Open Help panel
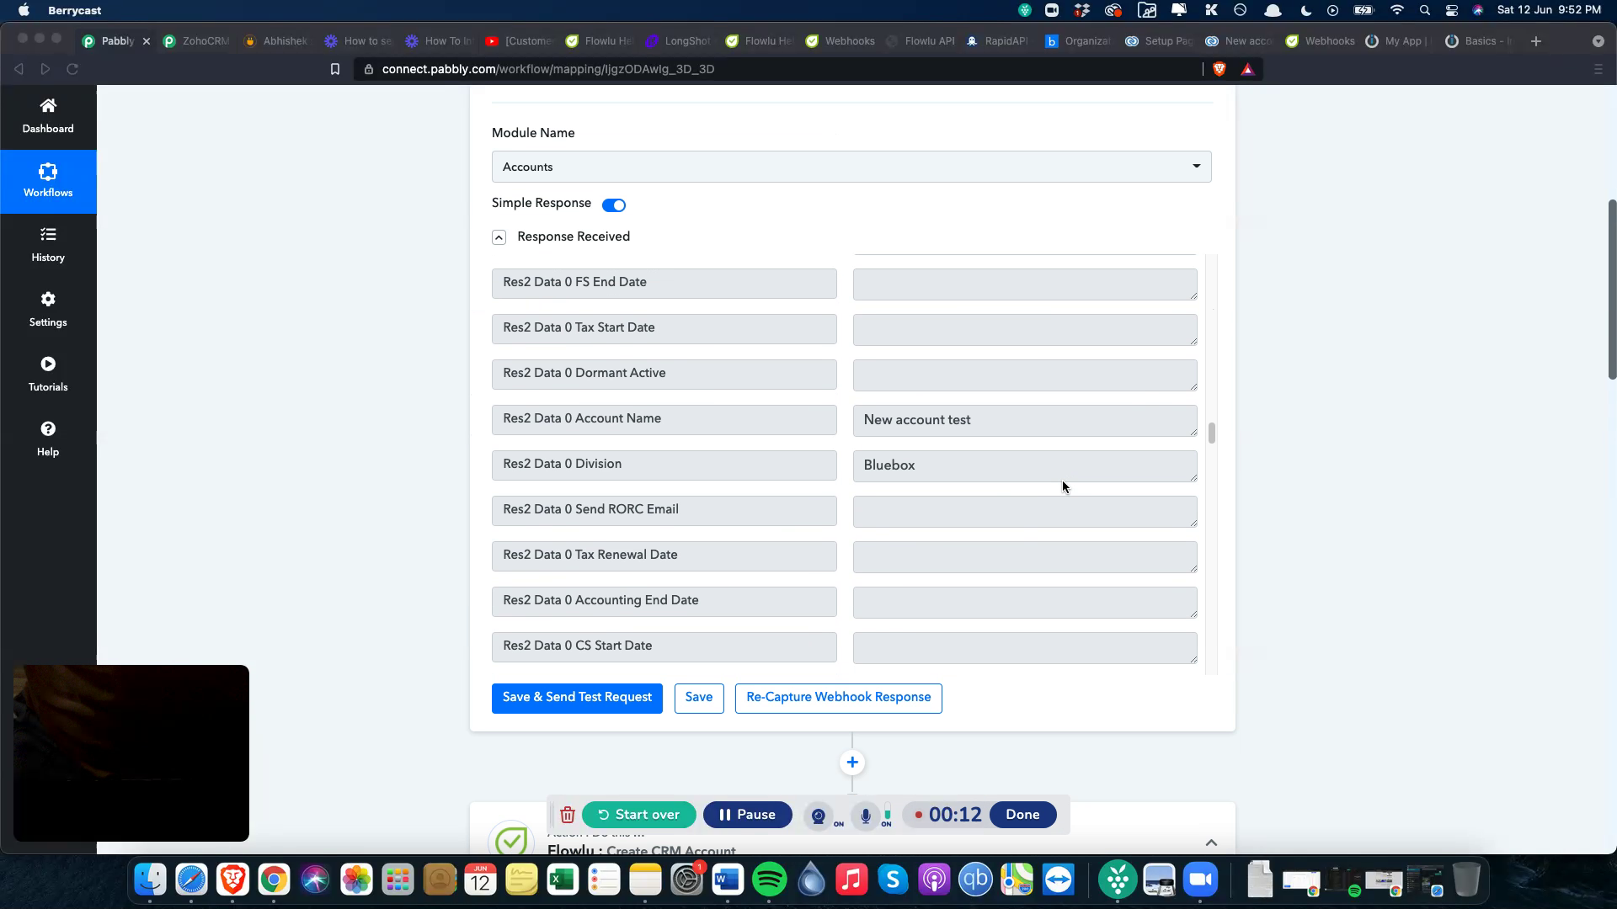Screen dimensions: 1617x909 [46, 438]
